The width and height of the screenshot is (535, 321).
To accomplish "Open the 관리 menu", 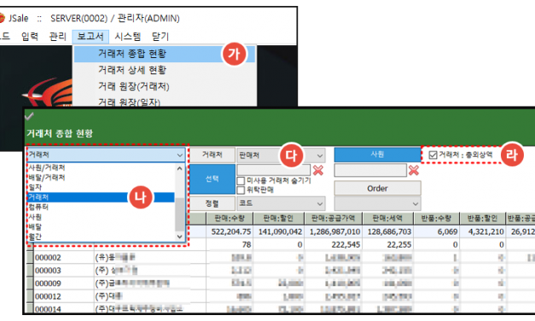I will 58,36.
